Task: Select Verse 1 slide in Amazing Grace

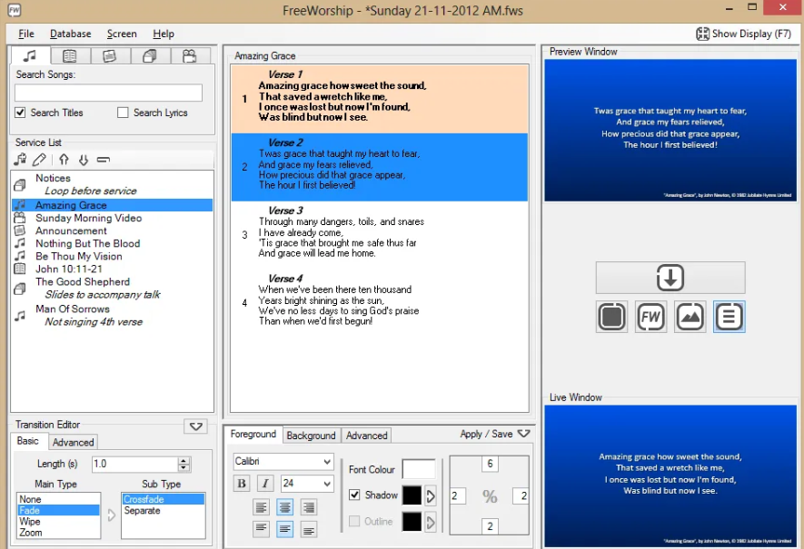Action: pos(380,99)
